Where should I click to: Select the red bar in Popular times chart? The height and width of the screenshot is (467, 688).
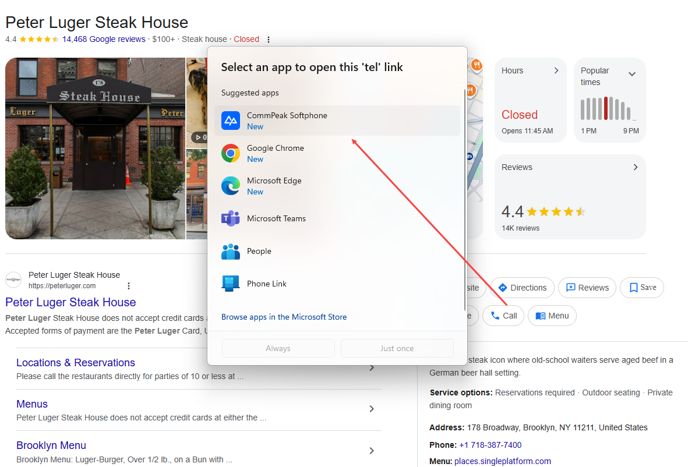coord(606,108)
